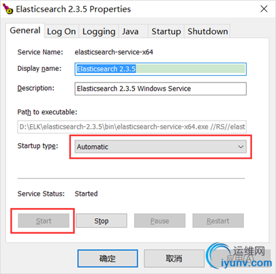The image size is (276, 274).
Task: Go to the Startup tab
Action: click(x=166, y=31)
